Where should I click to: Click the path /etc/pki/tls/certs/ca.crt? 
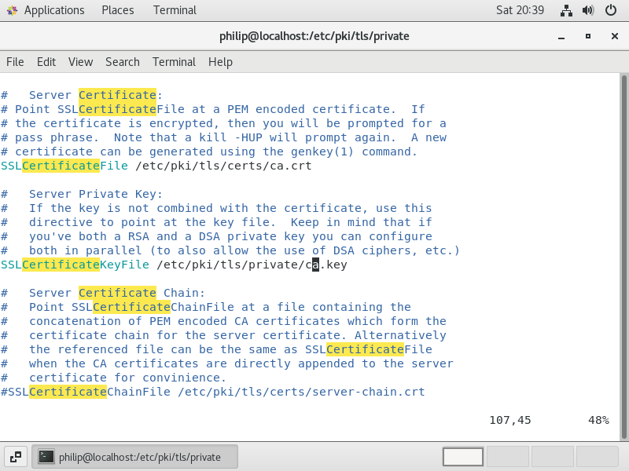(x=223, y=166)
